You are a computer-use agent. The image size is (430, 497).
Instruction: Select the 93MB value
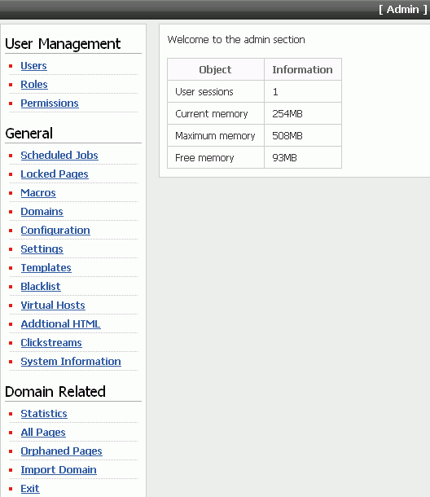pyautogui.click(x=284, y=157)
